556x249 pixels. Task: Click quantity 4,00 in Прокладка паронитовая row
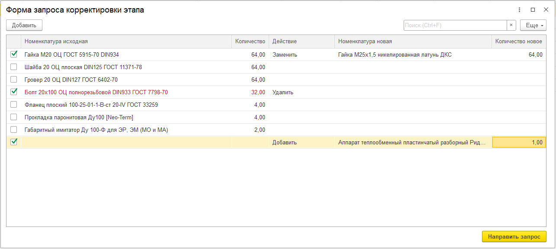click(250, 118)
